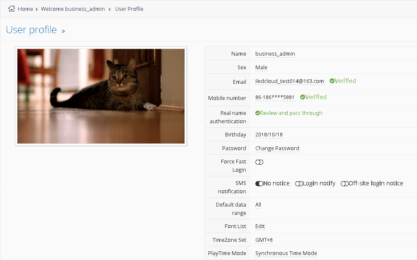Click the SMS notification label

pos(232,187)
